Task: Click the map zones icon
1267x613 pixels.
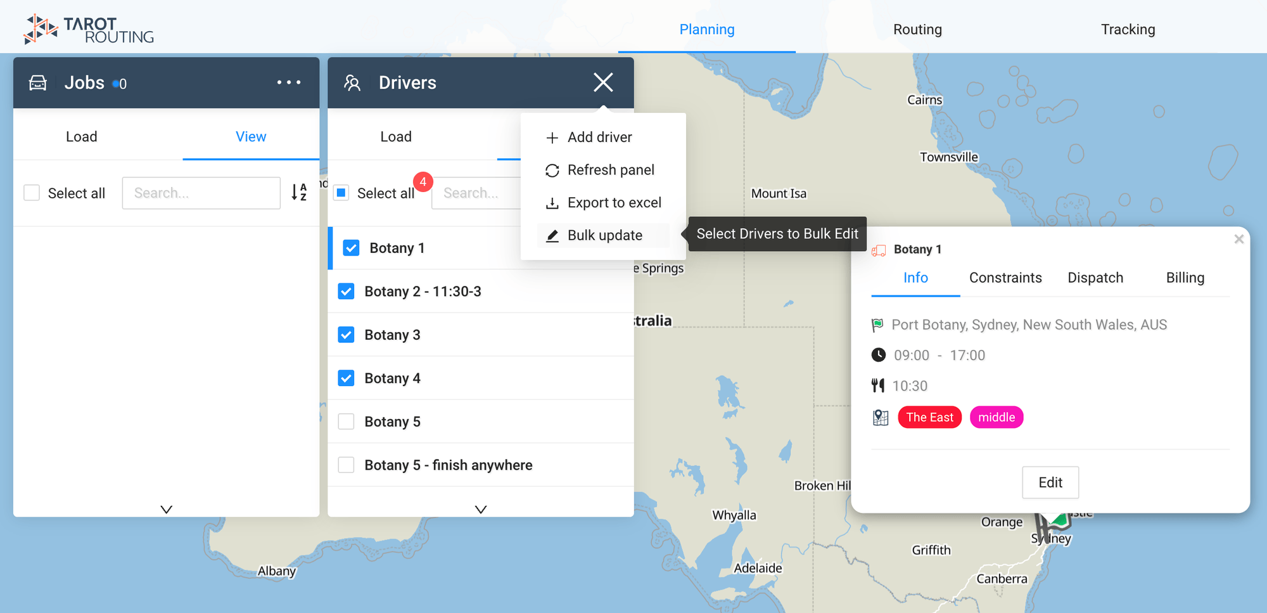Action: click(881, 417)
